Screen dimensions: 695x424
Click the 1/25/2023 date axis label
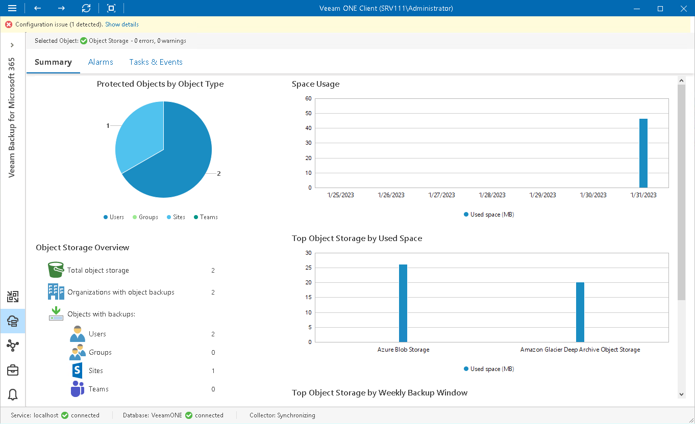[x=340, y=195]
